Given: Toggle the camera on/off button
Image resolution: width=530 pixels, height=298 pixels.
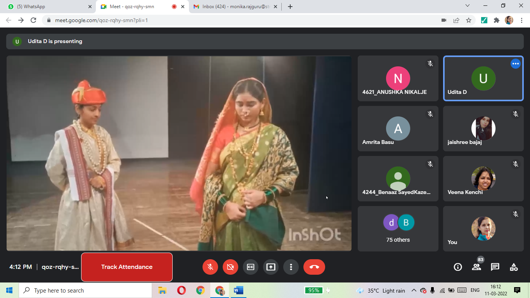Looking at the screenshot, I should 230,267.
